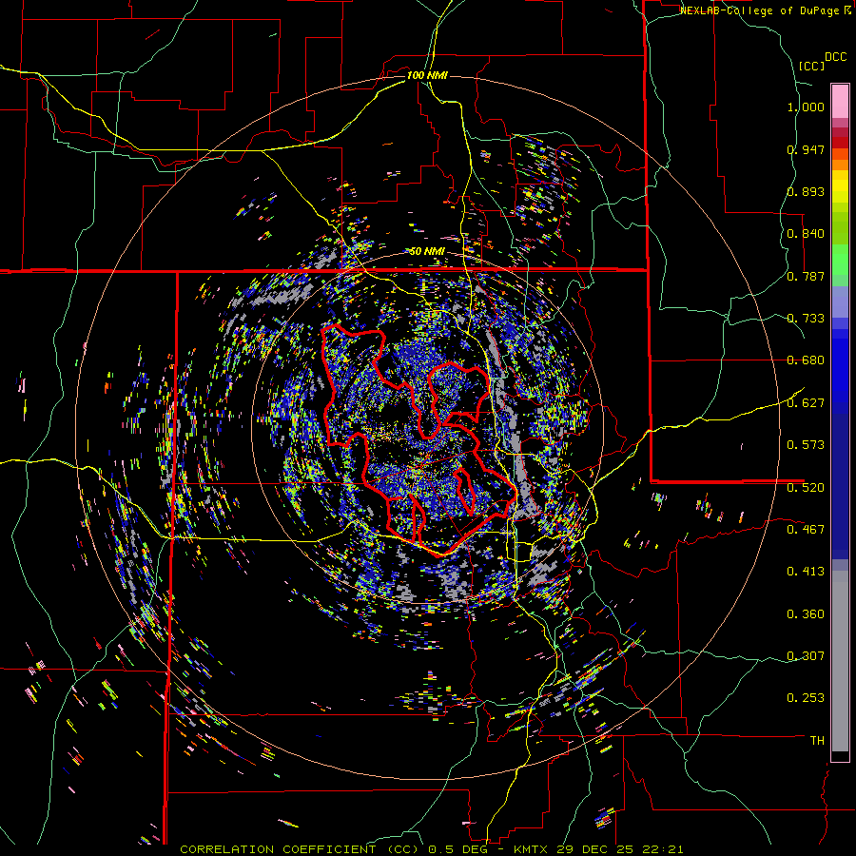Click the CORRELATION COEFFICIENT (CC) caption text
Screen dimensions: 856x856
pos(300,849)
